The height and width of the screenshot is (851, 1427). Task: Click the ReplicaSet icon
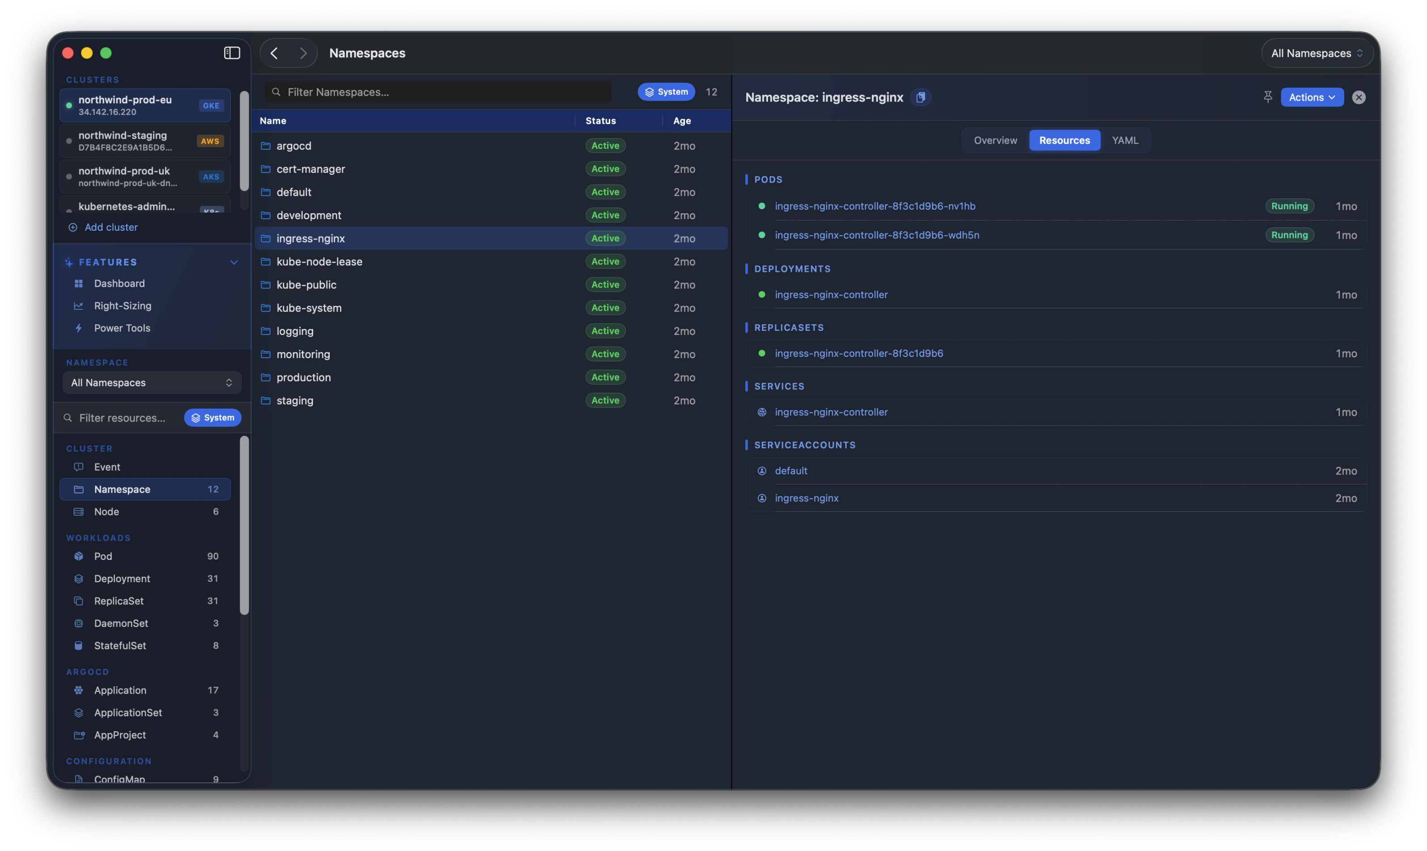coord(79,601)
